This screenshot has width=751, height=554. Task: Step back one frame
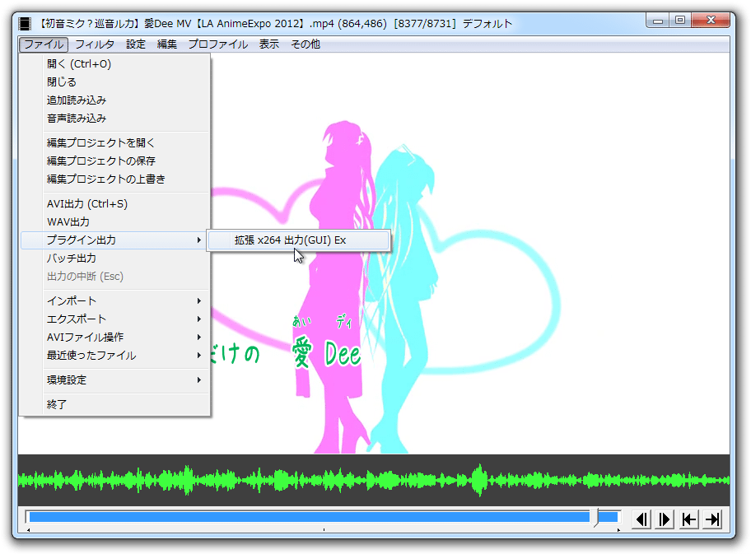click(641, 519)
